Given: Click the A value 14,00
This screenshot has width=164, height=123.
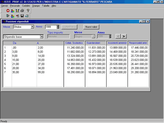Looking at the screenshot, I should click(x=41, y=56).
